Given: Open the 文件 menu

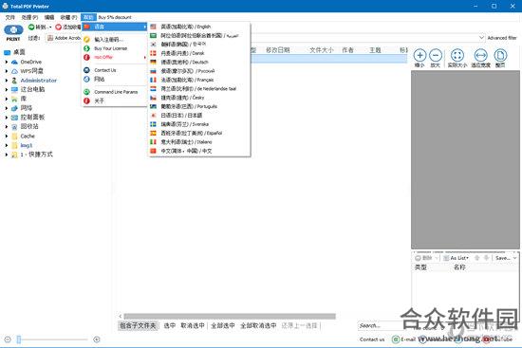Looking at the screenshot, I should coord(10,17).
